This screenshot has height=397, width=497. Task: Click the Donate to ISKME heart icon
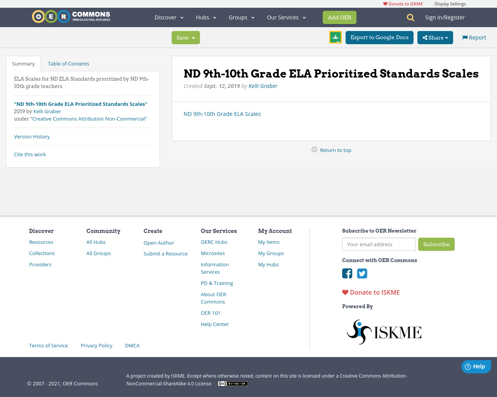click(345, 292)
